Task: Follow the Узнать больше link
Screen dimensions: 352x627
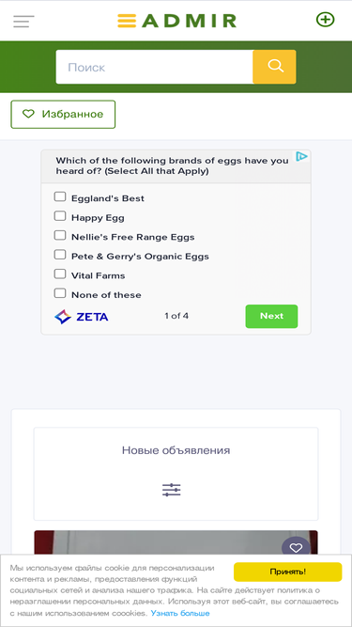Action: (180, 613)
